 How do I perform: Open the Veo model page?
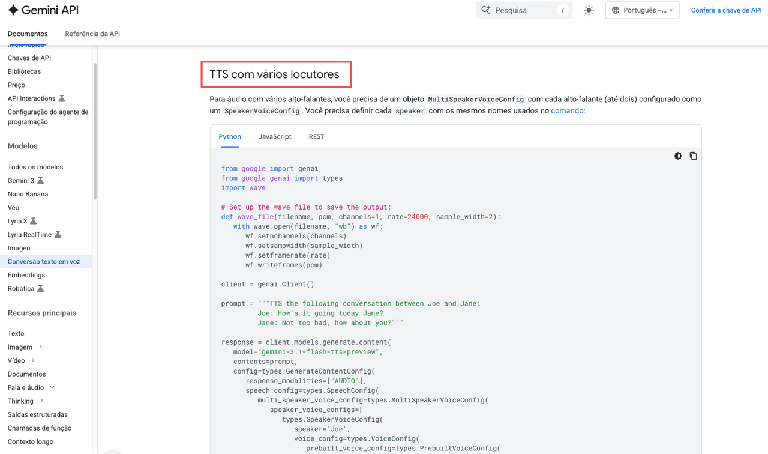pyautogui.click(x=13, y=208)
